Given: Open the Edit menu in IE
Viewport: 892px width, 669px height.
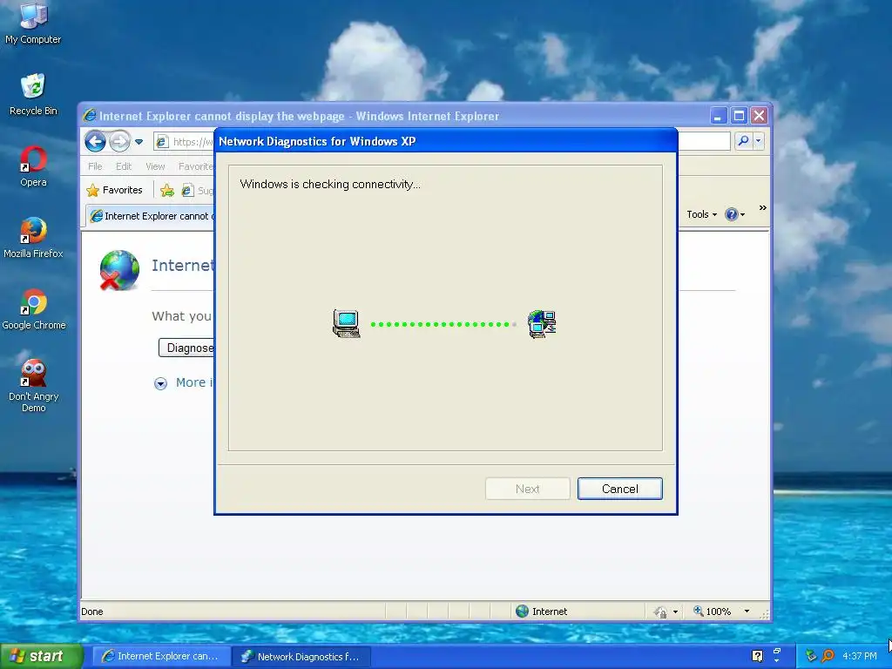Looking at the screenshot, I should tap(124, 166).
